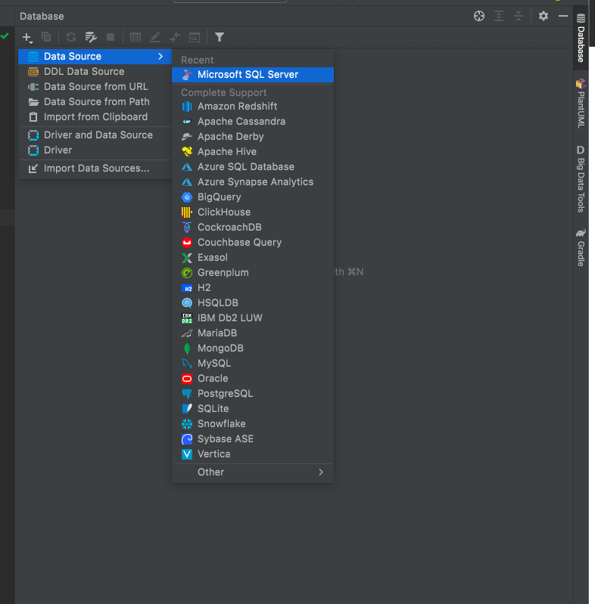Click the Stop/Deactivate square icon
The image size is (595, 604).
(x=111, y=37)
